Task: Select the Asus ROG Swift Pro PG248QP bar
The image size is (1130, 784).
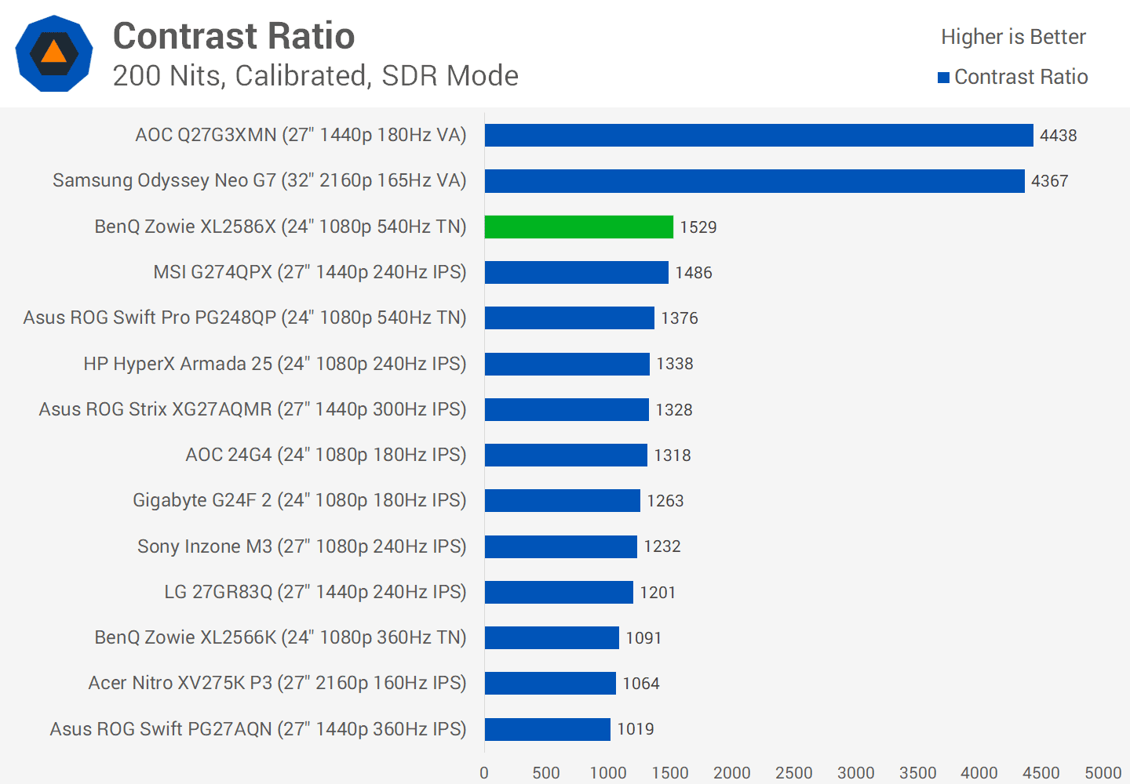Action: pyautogui.click(x=569, y=318)
